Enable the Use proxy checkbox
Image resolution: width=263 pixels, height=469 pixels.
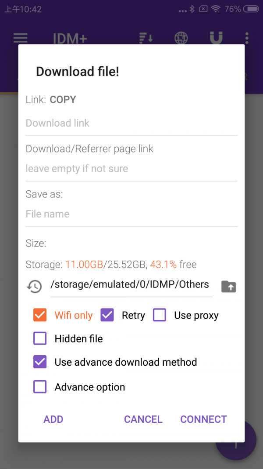pos(160,315)
